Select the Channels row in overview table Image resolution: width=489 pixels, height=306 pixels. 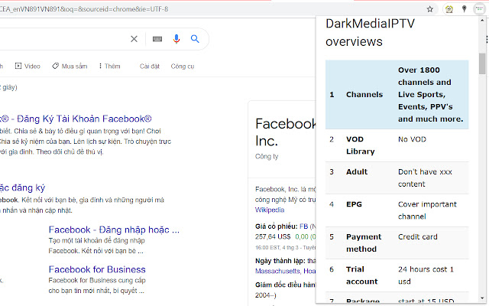click(397, 95)
